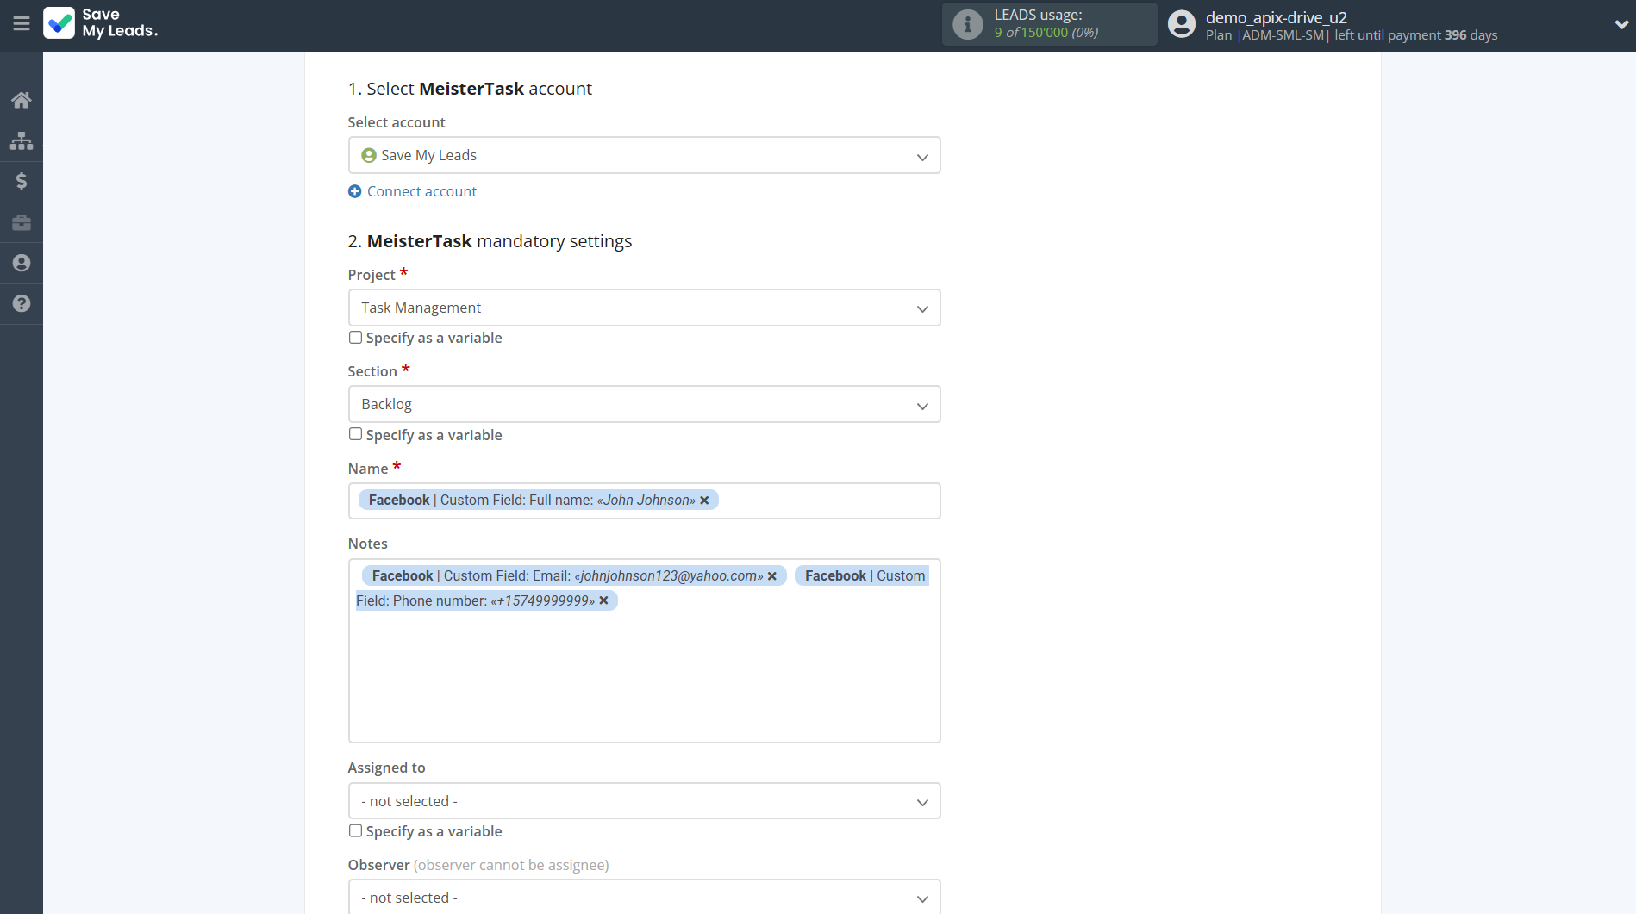This screenshot has height=914, width=1636.
Task: Open the hamburger menu at top left
Action: [x=22, y=23]
